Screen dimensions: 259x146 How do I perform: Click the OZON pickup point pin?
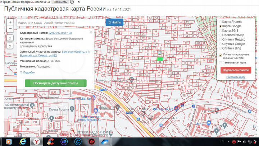(x=224, y=126)
